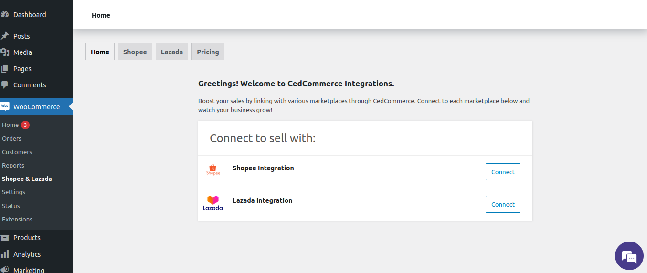Open the Status submenu link

coord(11,206)
